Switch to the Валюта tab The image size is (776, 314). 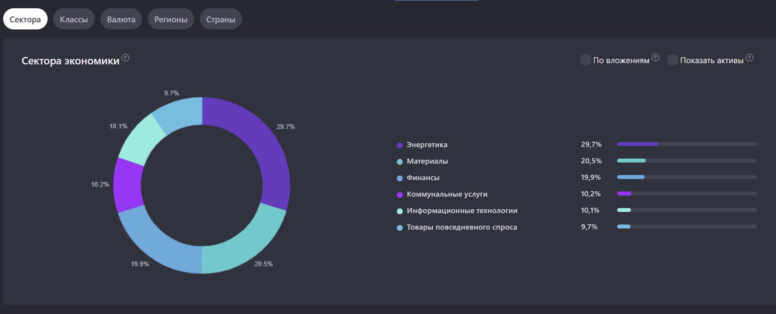click(x=121, y=19)
